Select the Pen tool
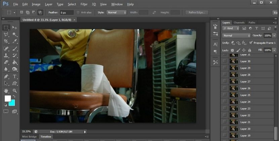 pos(6,77)
